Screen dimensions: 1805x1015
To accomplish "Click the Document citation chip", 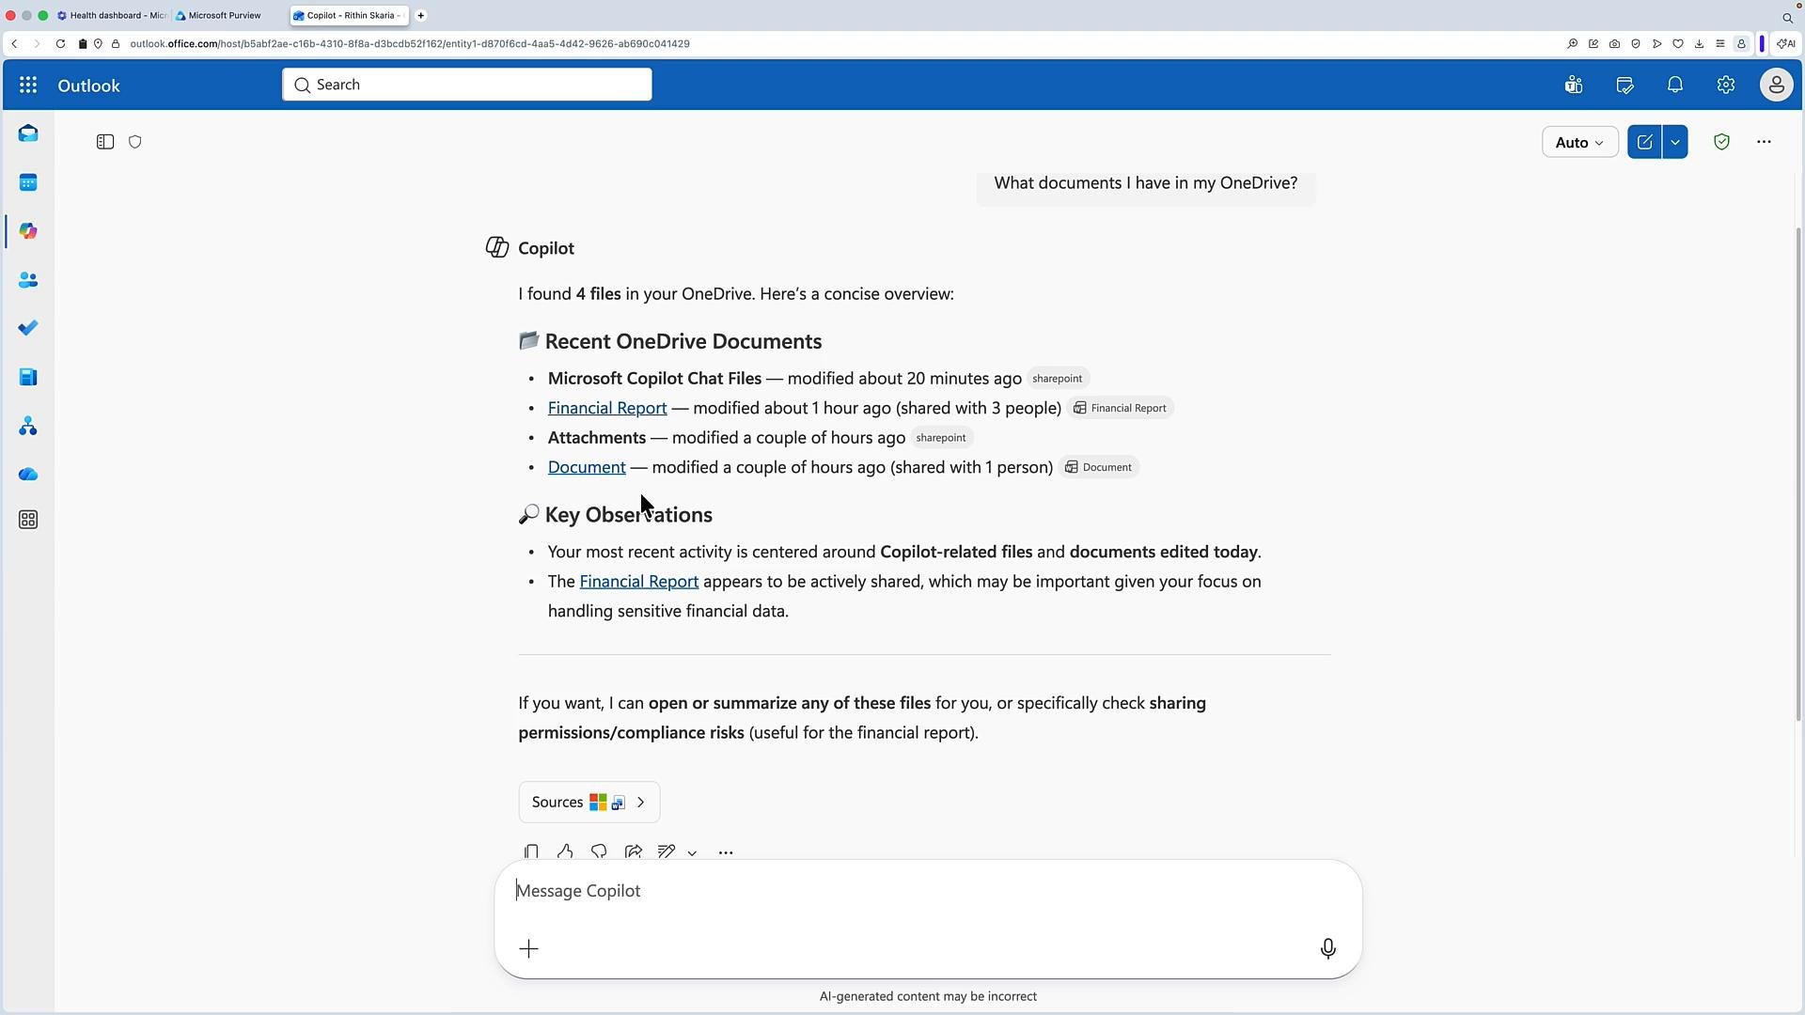I will (1099, 467).
